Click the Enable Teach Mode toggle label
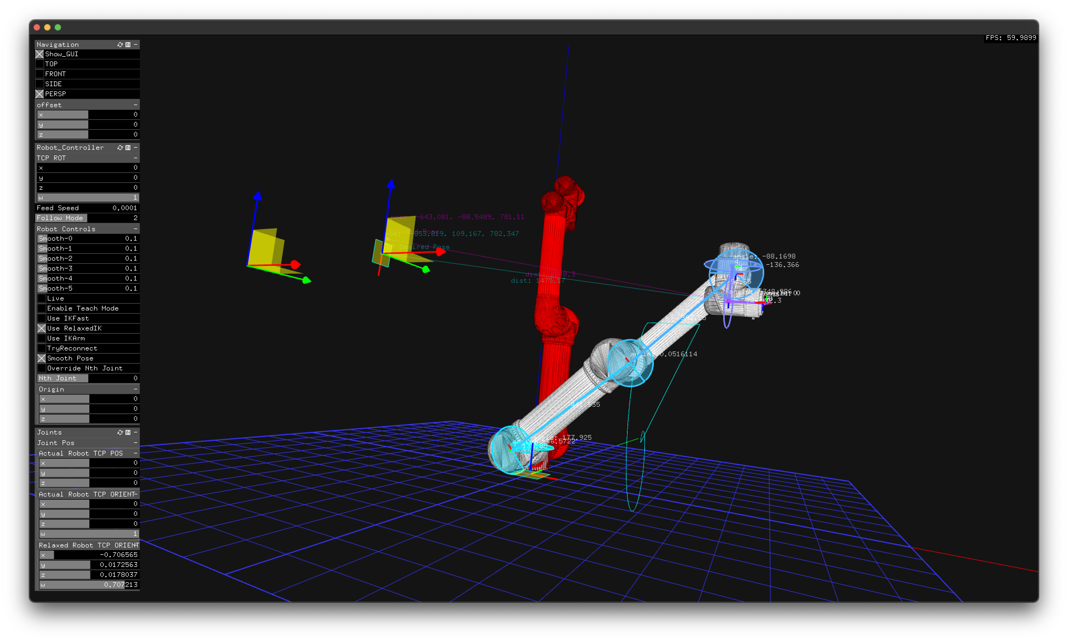Image resolution: width=1068 pixels, height=641 pixels. point(83,308)
